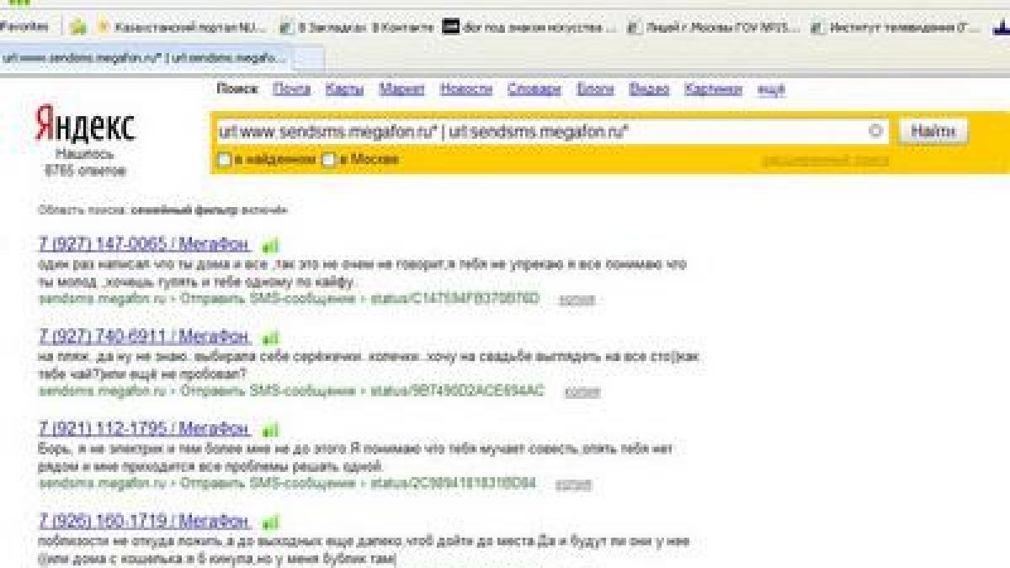Open the Видео service link
This screenshot has width=1010, height=568.
point(649,89)
